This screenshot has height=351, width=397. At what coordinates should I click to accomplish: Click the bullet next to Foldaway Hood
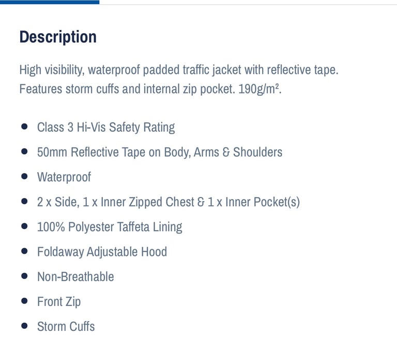(x=25, y=251)
